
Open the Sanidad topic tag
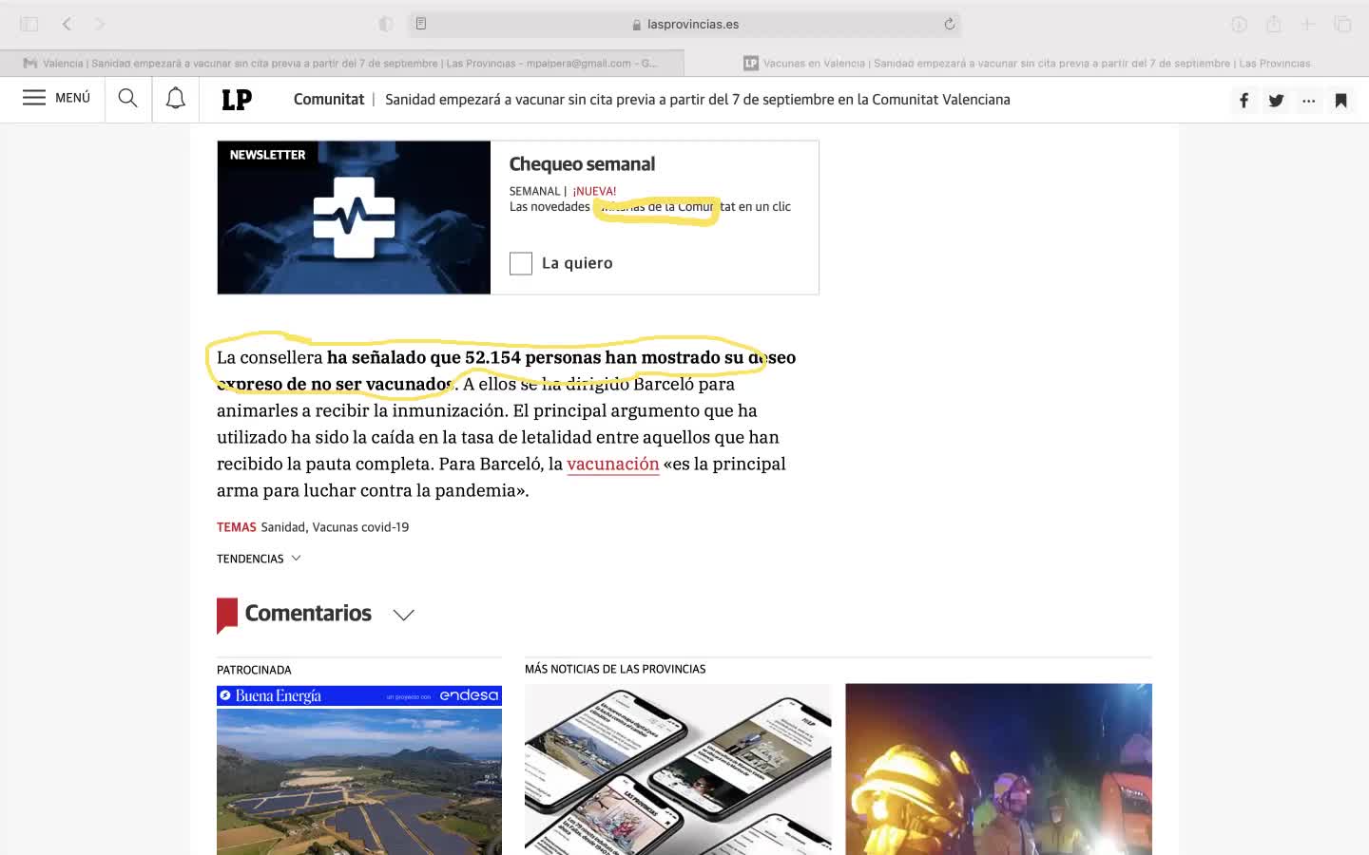(283, 527)
